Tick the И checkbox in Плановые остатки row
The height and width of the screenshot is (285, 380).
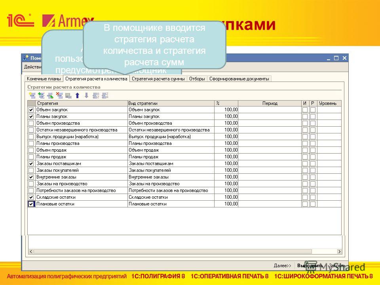point(305,204)
